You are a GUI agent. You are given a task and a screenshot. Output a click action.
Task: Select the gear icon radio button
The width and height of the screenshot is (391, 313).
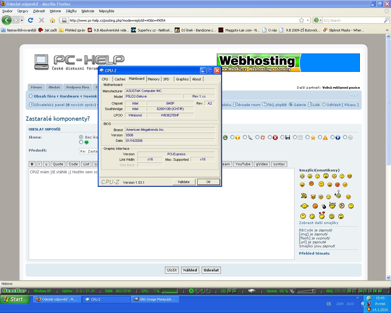click(x=345, y=137)
